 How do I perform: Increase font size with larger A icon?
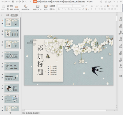point(83,6)
